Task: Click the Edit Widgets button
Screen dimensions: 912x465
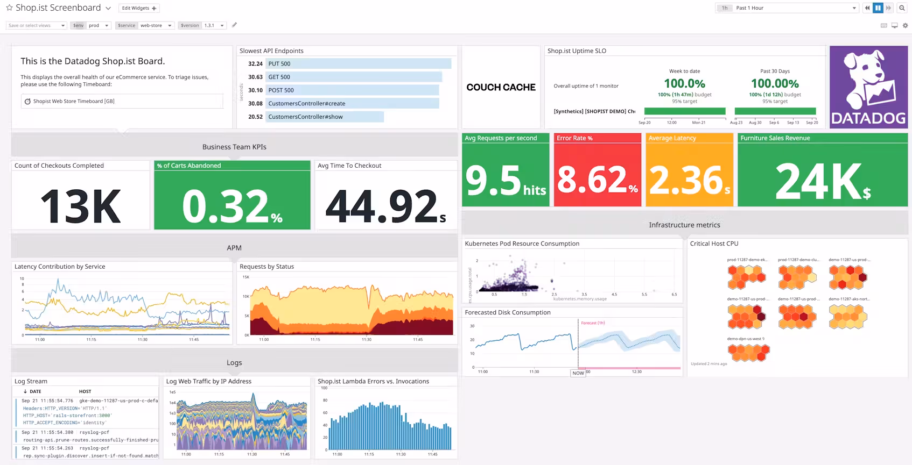Action: (x=139, y=8)
